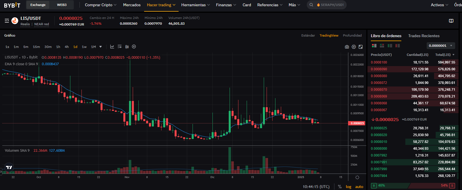The height and width of the screenshot is (190, 462).
Task: Show combined buy and sell order book view
Action: click(374, 46)
